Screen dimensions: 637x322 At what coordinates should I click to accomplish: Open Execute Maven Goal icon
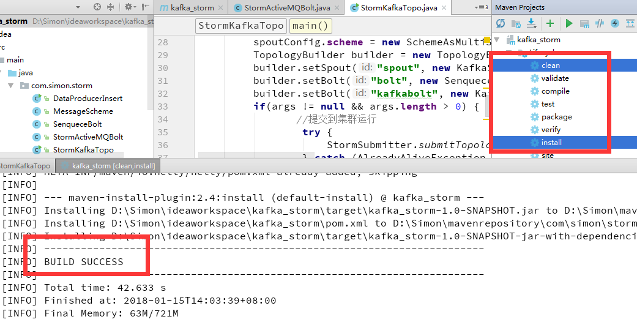[584, 24]
